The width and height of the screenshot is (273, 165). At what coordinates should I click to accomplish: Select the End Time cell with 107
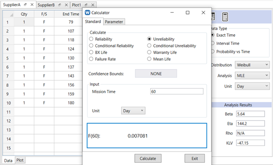click(x=68, y=31)
